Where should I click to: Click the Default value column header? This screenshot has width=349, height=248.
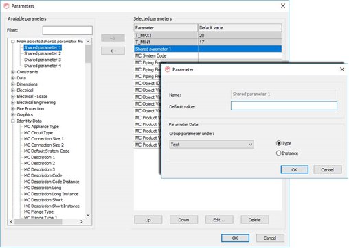[x=240, y=28]
